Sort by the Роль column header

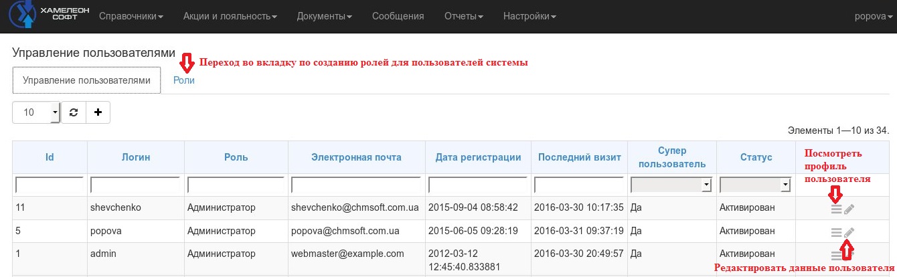tap(236, 157)
